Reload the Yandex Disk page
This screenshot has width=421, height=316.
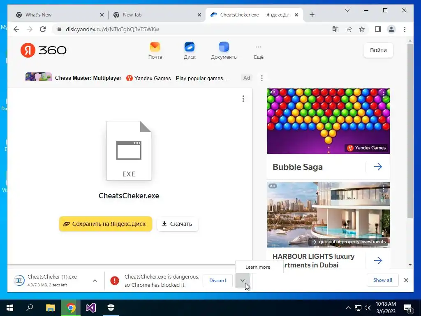[43, 29]
